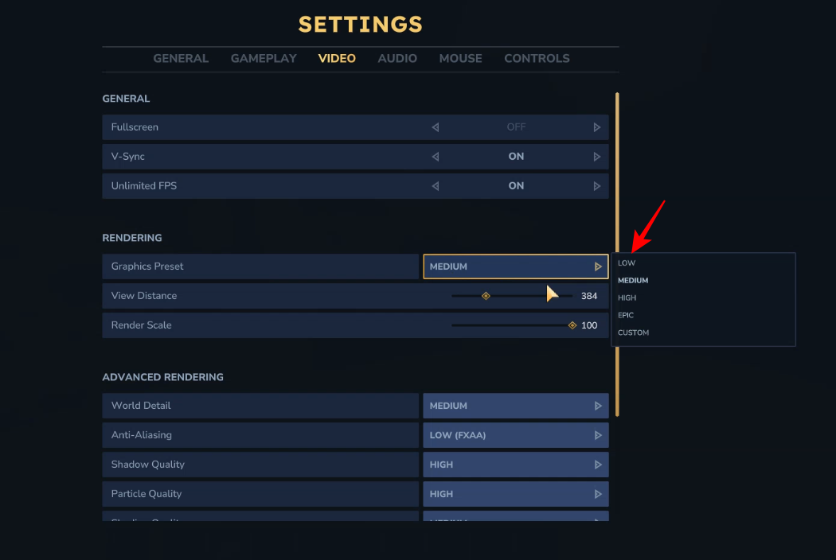Open the Graphics Preset dropdown
Image resolution: width=836 pixels, height=560 pixels.
(515, 266)
